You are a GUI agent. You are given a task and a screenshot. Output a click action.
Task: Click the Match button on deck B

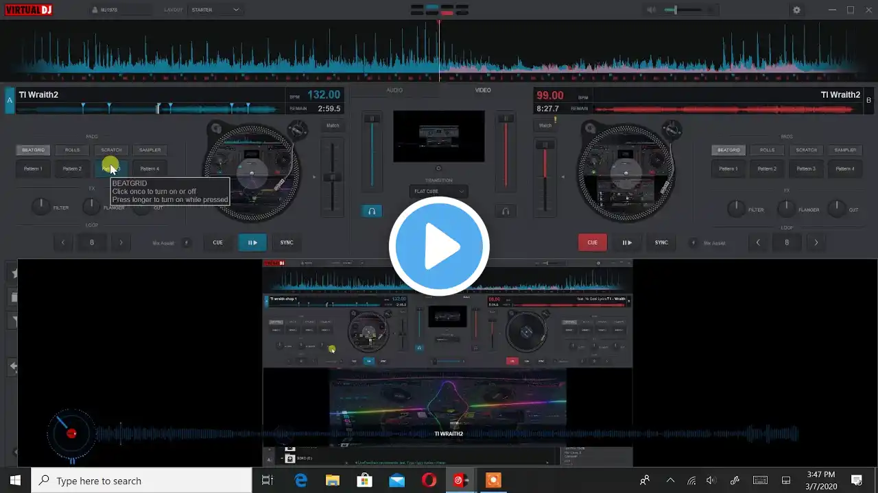point(545,125)
